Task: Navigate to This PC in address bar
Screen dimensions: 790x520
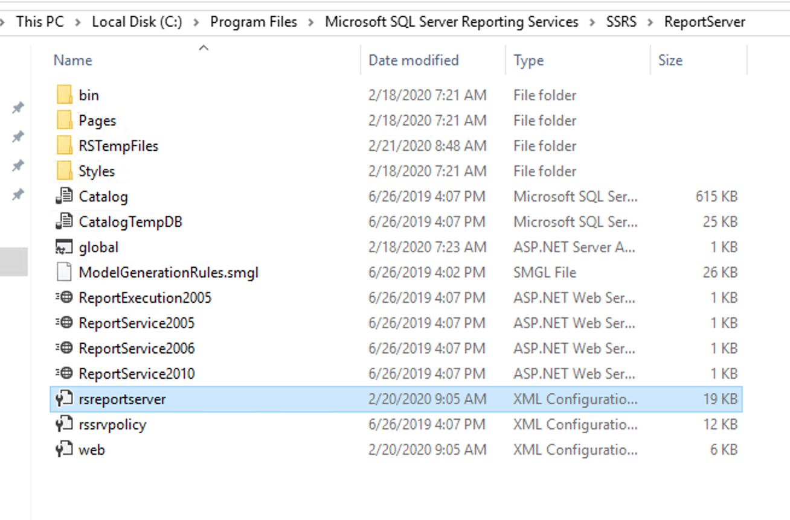Action: (41, 22)
